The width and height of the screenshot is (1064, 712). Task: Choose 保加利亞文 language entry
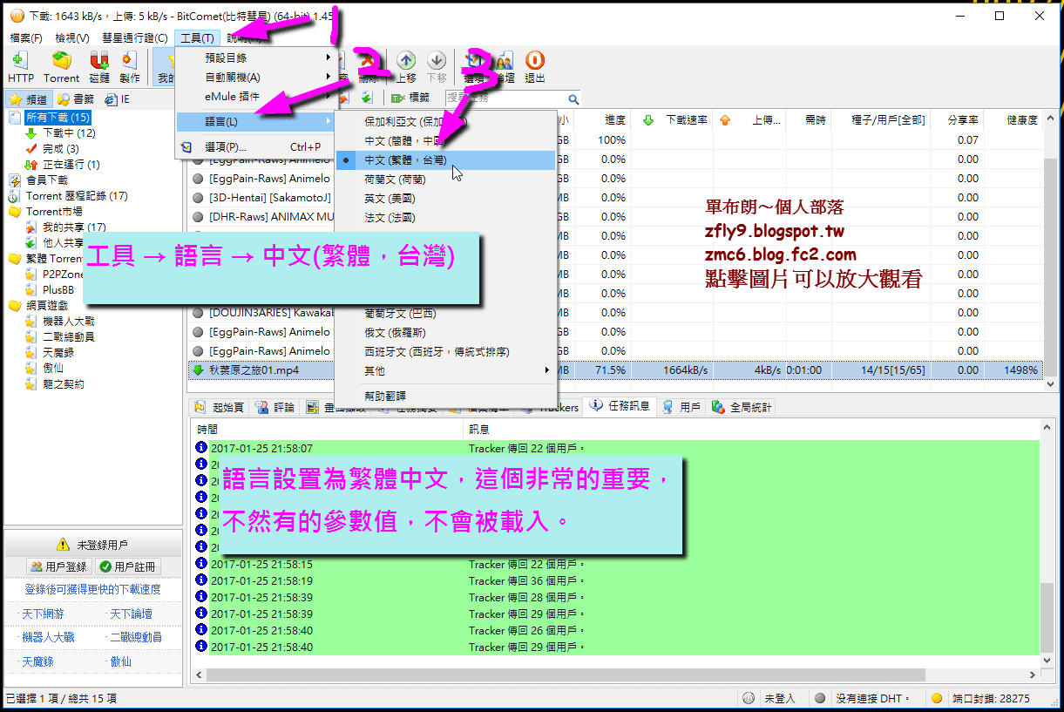pyautogui.click(x=445, y=122)
